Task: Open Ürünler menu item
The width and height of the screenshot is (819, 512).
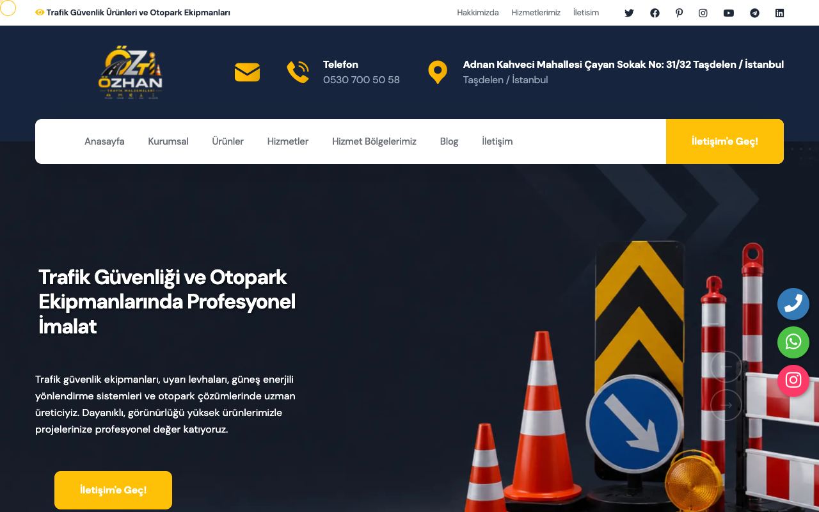Action: [x=228, y=141]
